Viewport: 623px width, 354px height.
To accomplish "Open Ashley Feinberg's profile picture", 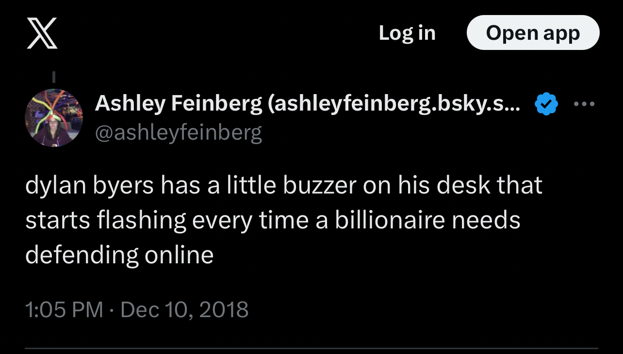I will [x=54, y=118].
